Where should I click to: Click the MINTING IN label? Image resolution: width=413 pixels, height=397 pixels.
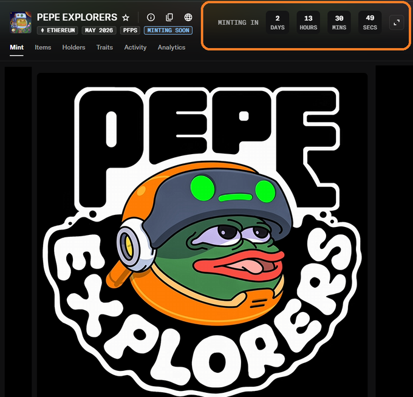[238, 22]
